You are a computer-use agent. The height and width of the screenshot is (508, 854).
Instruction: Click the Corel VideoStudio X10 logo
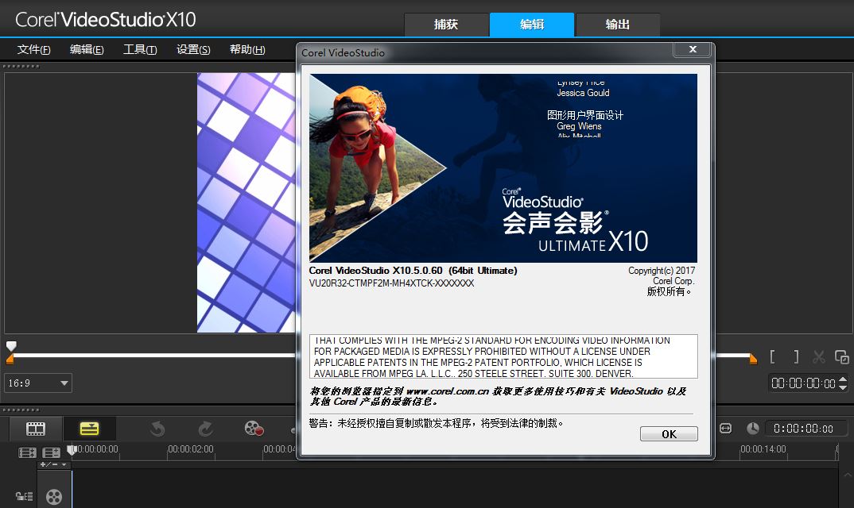(105, 20)
